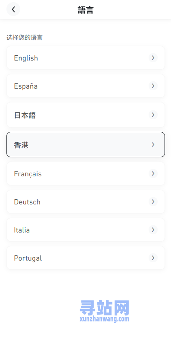Select the 日本語 language entry

click(x=86, y=115)
